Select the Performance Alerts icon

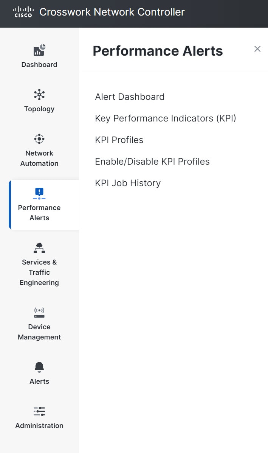[x=39, y=193]
